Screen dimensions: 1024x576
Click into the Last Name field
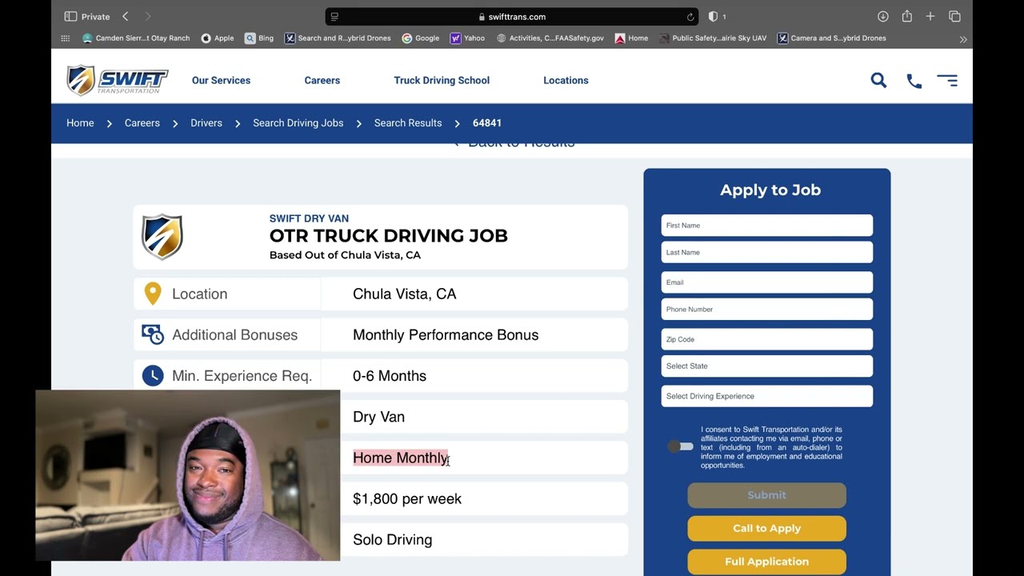(767, 252)
